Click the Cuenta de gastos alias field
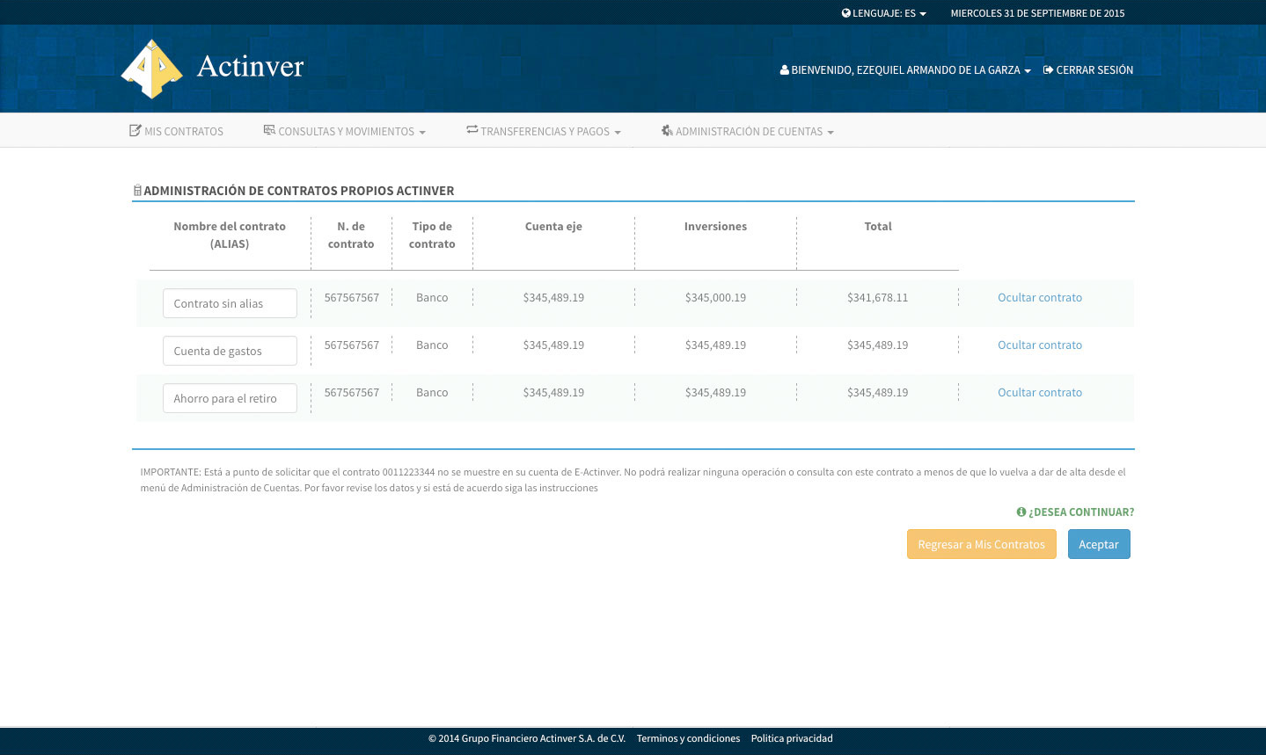Screen dimensions: 1266x755 (230, 351)
